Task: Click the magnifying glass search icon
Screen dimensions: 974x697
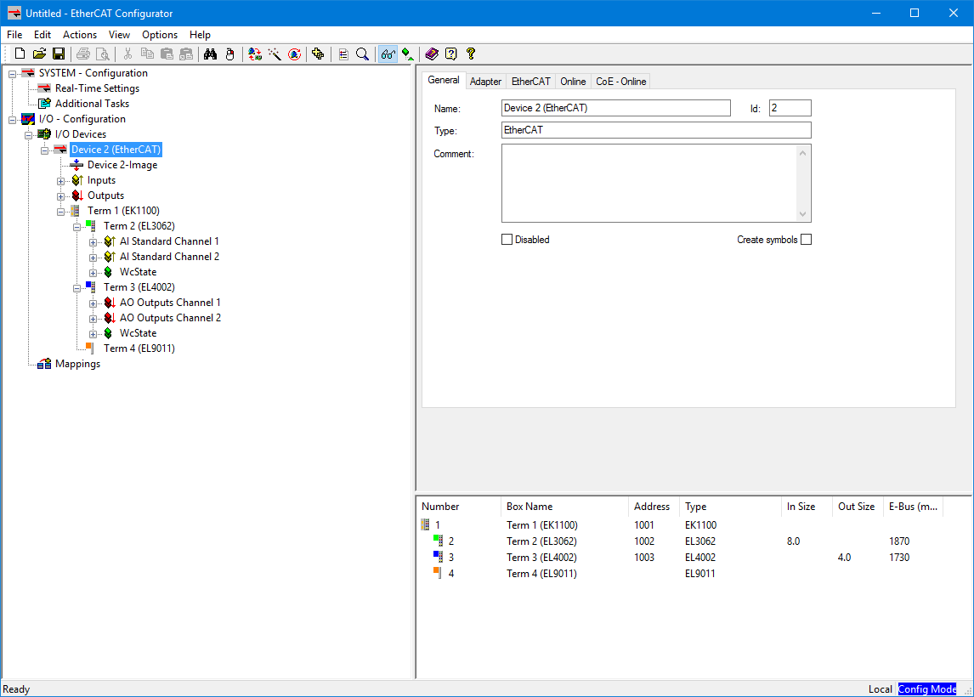Action: point(363,54)
